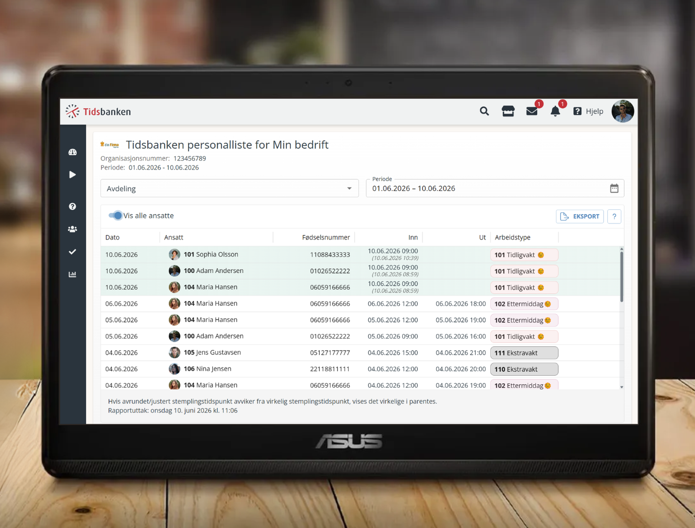Viewport: 695px width, 528px height.
Task: Sort by the Arbeidstype column header
Action: coord(513,238)
